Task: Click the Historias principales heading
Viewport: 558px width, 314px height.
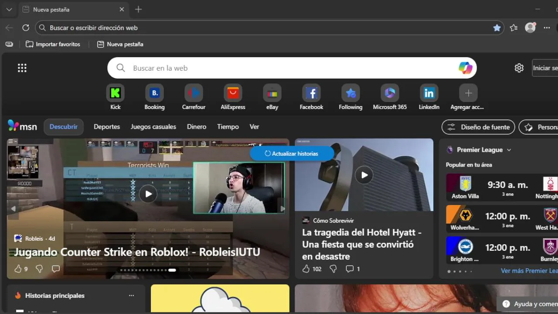Action: coord(55,295)
